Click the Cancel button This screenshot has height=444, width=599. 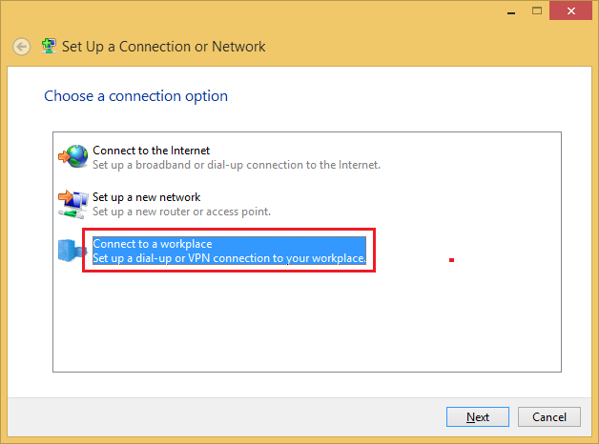point(549,417)
